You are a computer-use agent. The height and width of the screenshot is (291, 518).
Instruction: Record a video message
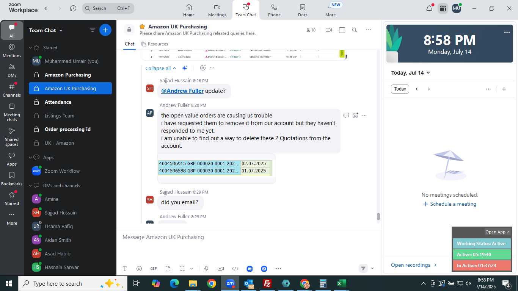(221, 269)
